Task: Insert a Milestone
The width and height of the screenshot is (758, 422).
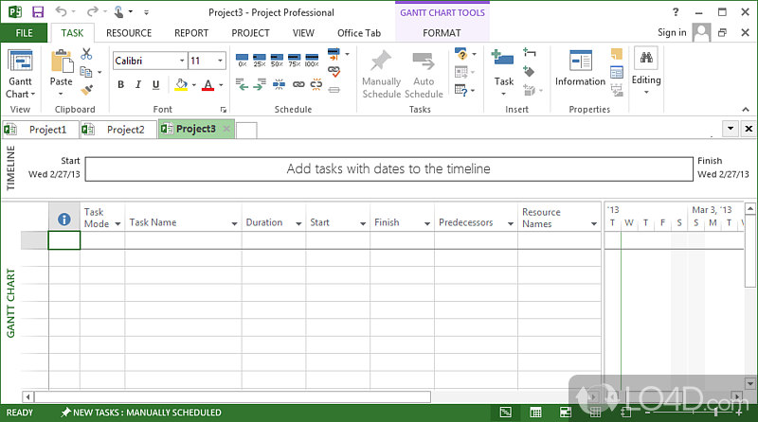Action: pos(529,72)
